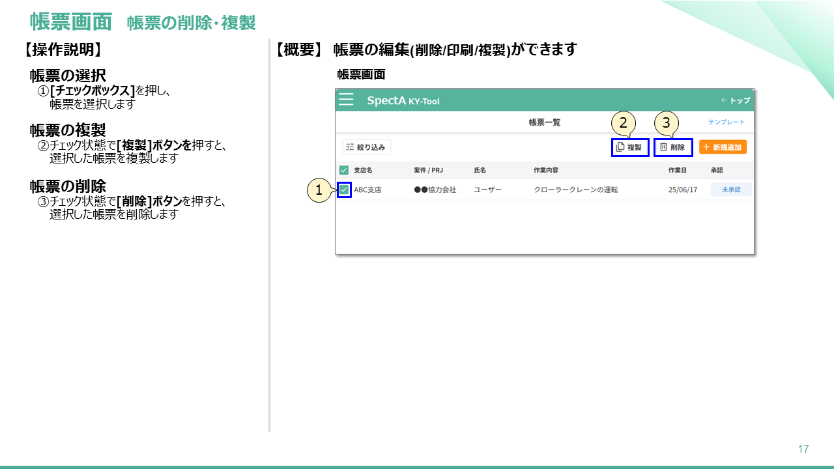Select the 帳票一覧 heading tab
The image size is (834, 469).
click(x=544, y=122)
